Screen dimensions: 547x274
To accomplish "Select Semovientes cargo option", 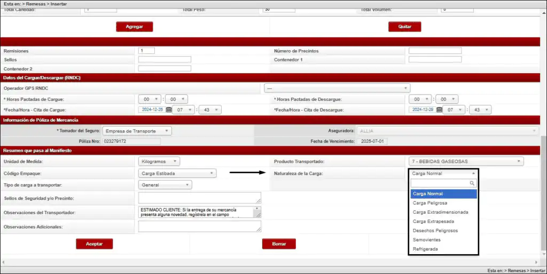I will [x=427, y=240].
